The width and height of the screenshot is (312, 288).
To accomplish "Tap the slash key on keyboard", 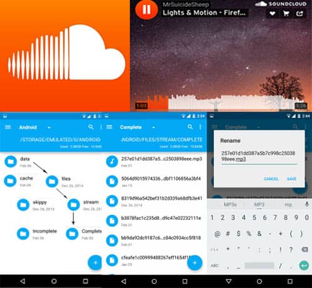I will pyautogui.click(x=280, y=266).
